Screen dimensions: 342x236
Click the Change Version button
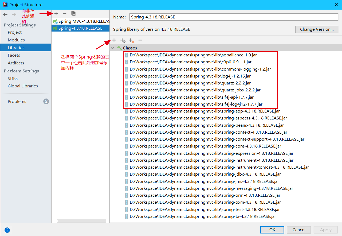(x=316, y=29)
